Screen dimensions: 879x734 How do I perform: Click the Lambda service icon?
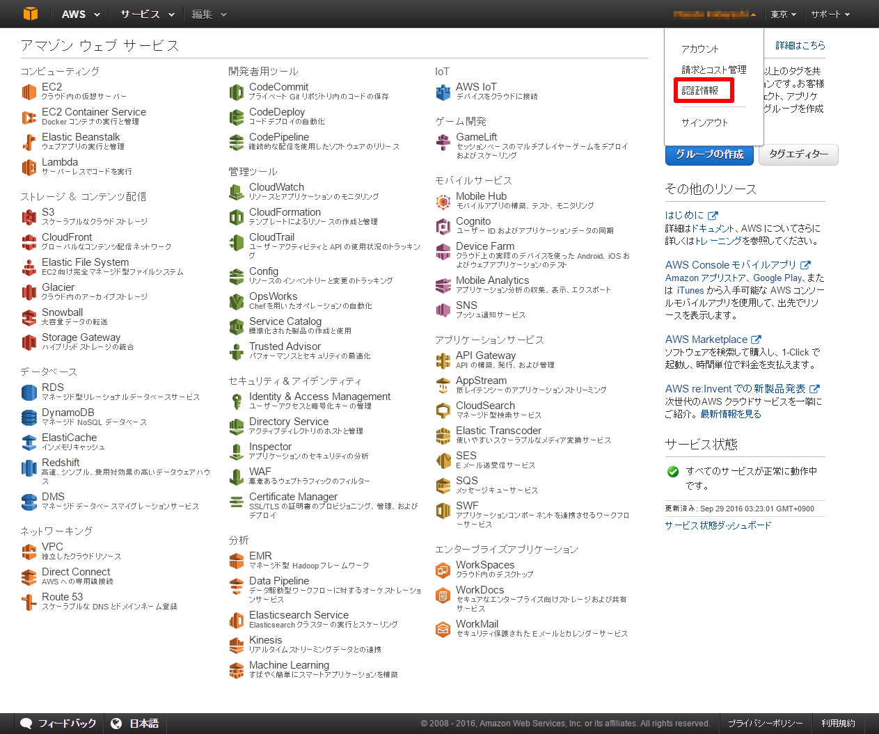point(29,167)
